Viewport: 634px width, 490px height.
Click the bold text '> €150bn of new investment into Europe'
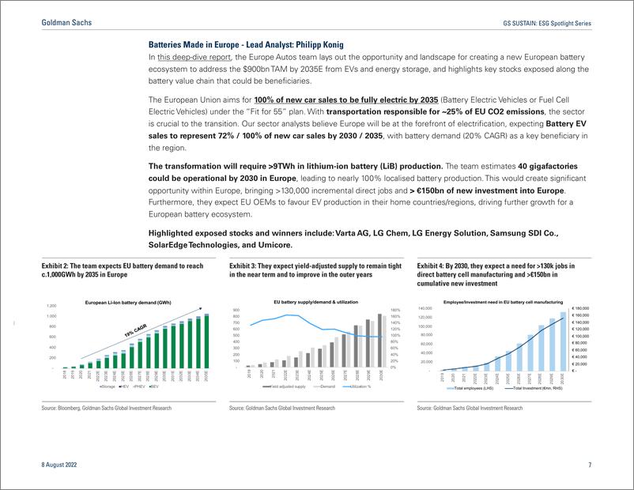[487, 190]
